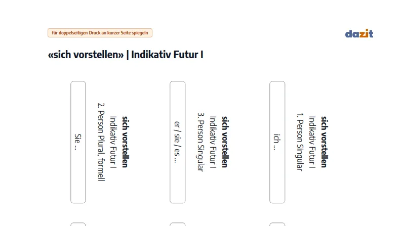Click the dazit logo
The image size is (402, 226).
(359, 33)
